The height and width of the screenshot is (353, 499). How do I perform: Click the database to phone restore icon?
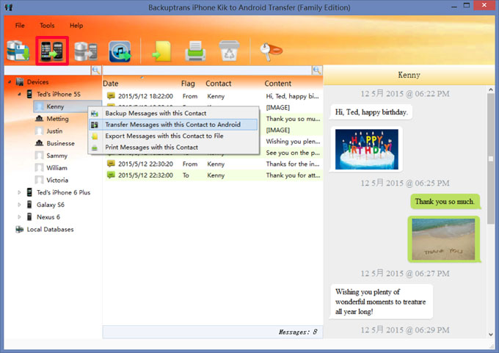click(86, 51)
